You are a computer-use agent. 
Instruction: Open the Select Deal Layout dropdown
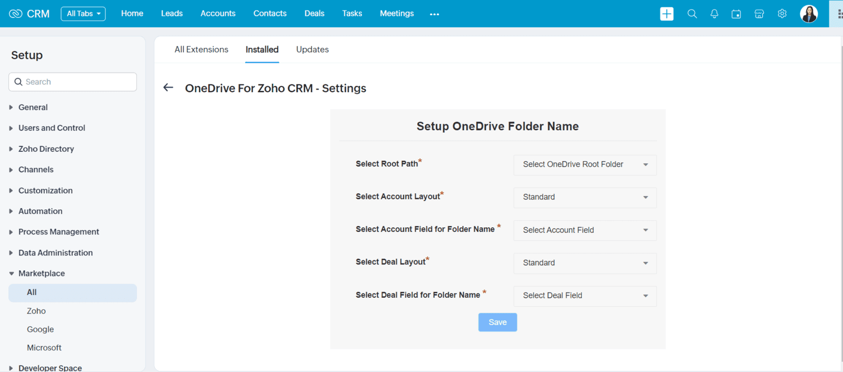[585, 263]
